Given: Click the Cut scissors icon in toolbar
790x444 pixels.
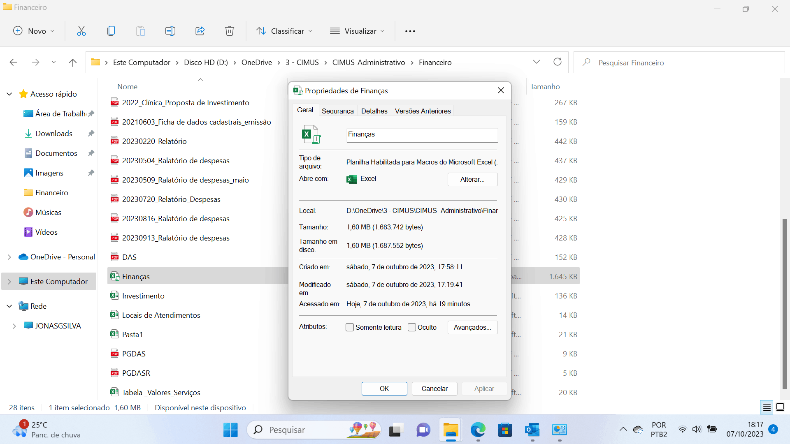Looking at the screenshot, I should point(81,31).
